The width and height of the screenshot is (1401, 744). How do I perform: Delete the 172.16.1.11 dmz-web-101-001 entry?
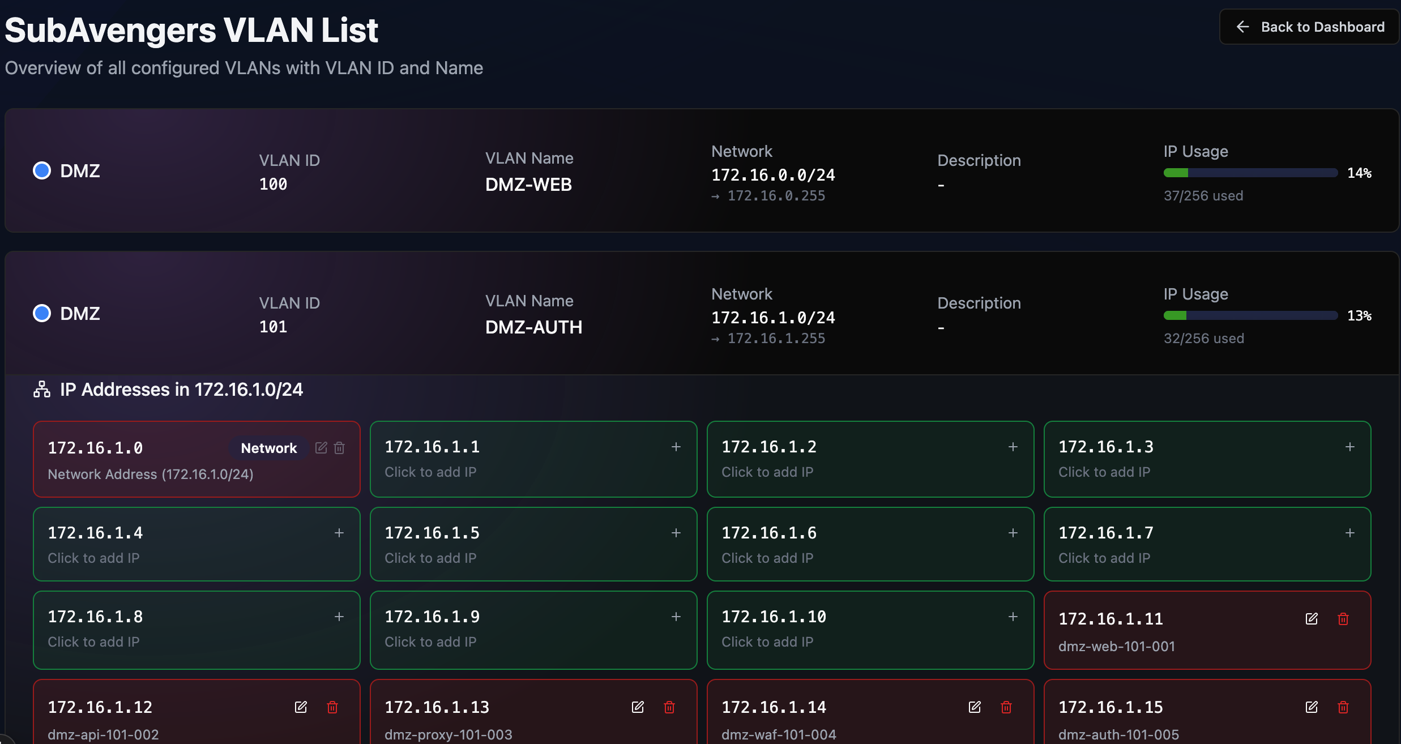pyautogui.click(x=1343, y=619)
